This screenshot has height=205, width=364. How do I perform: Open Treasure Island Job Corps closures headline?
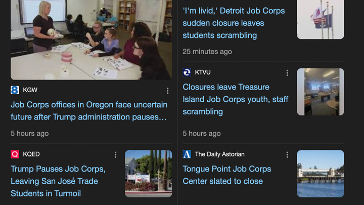pos(235,99)
